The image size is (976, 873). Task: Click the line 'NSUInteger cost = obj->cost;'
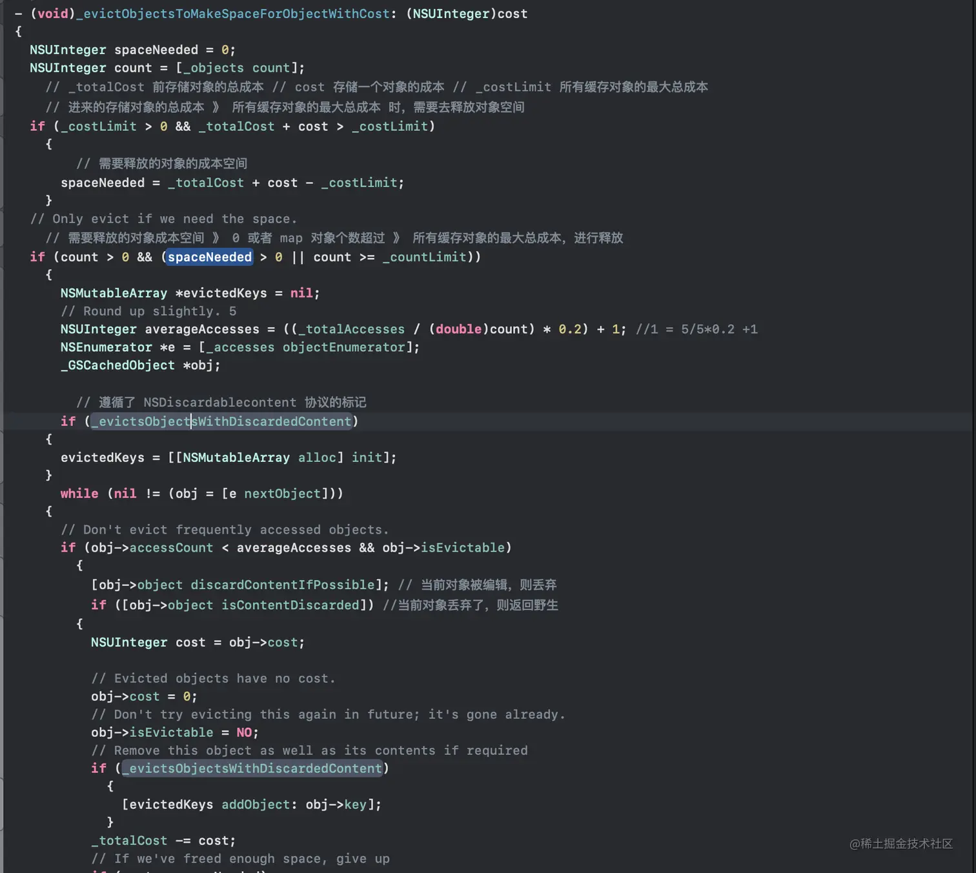tap(198, 643)
